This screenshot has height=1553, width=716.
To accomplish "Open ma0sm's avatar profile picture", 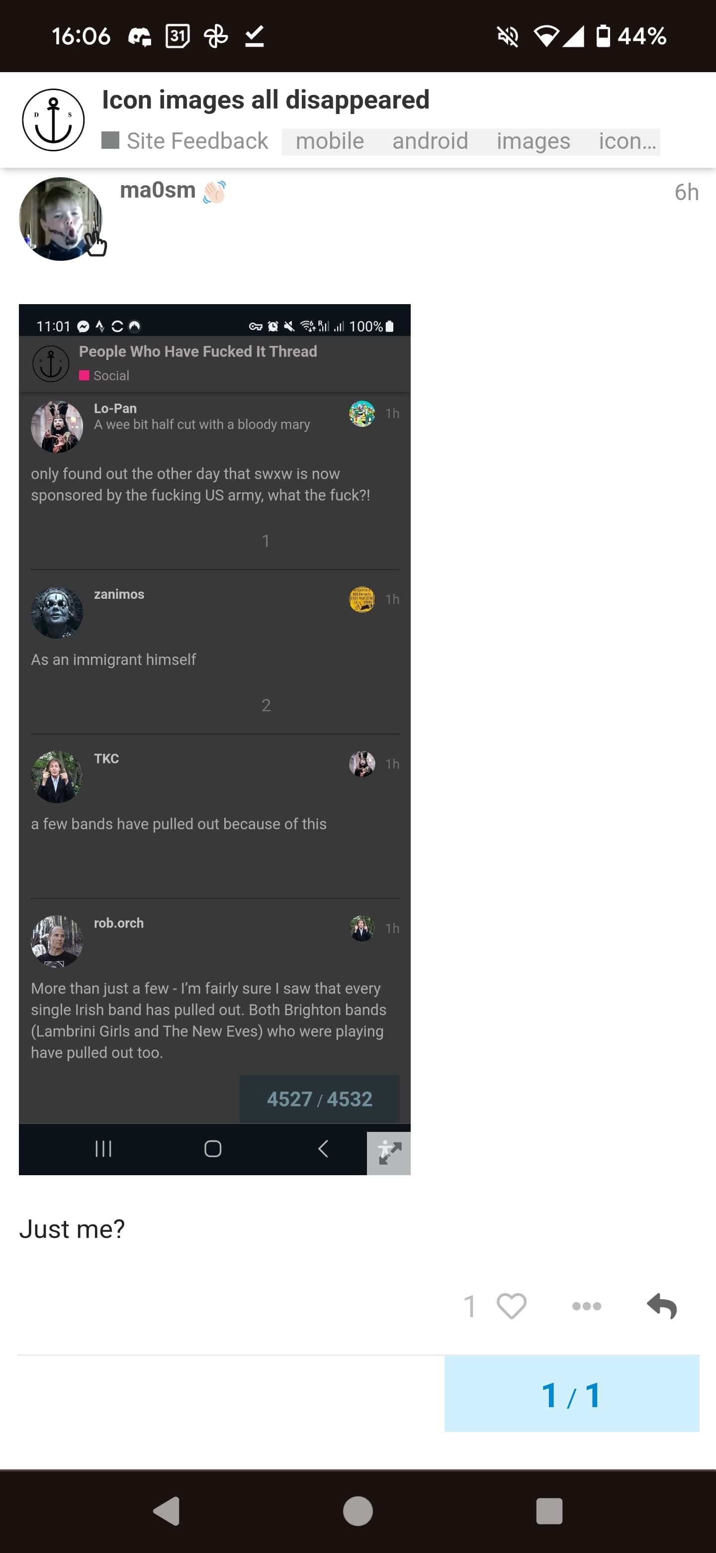I will tap(60, 219).
